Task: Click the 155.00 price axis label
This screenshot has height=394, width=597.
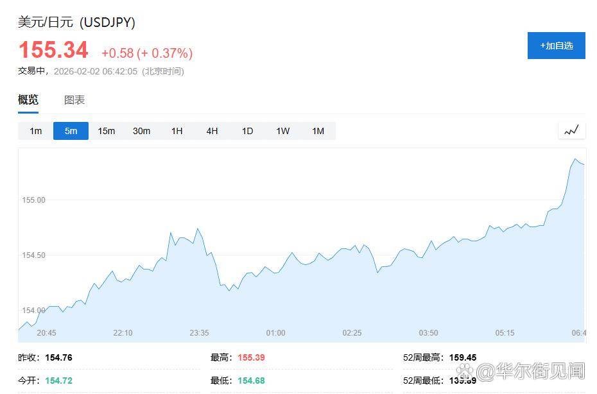Action: point(33,200)
